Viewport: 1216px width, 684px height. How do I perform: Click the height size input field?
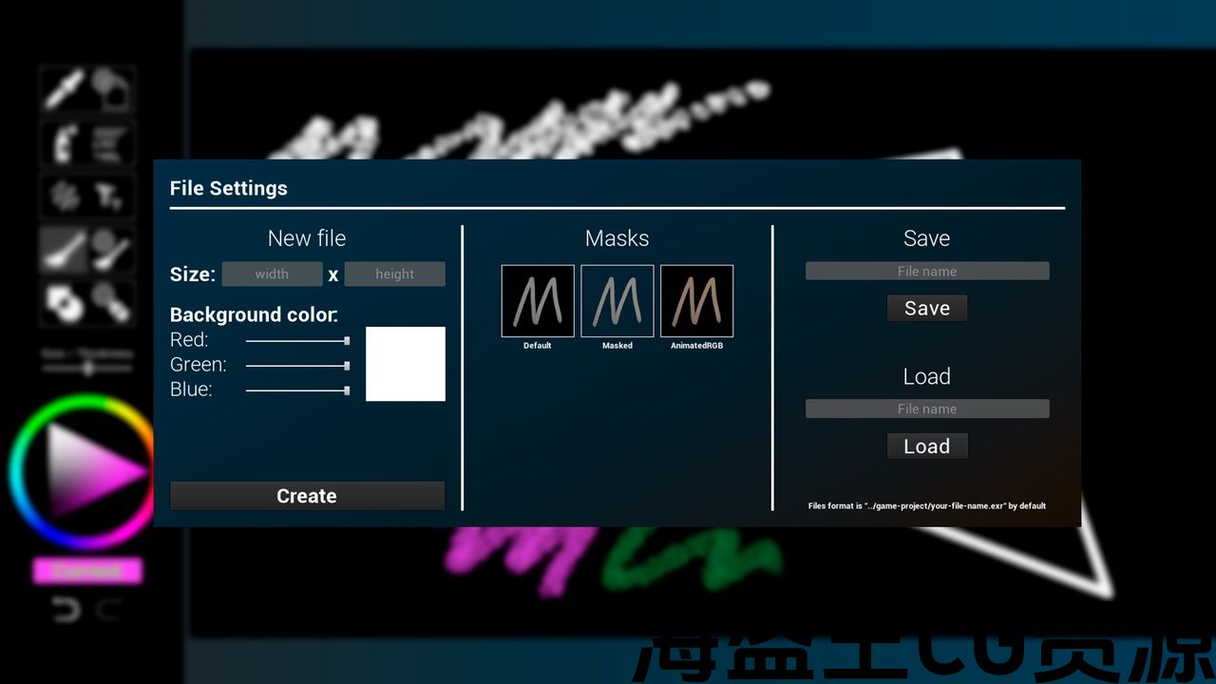tap(394, 275)
